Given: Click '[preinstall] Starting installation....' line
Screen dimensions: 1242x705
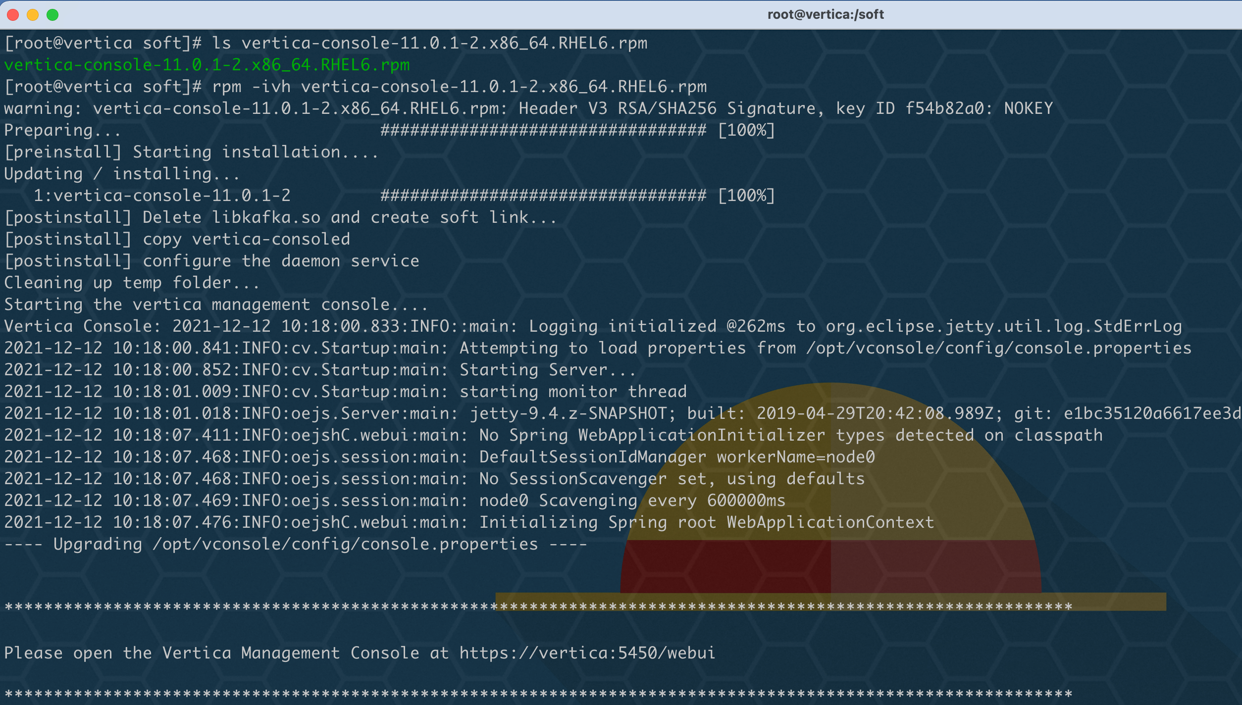Looking at the screenshot, I should 192,152.
